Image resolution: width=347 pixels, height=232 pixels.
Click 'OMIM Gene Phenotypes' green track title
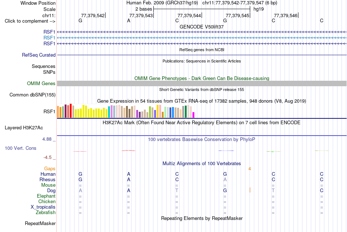[x=202, y=78]
